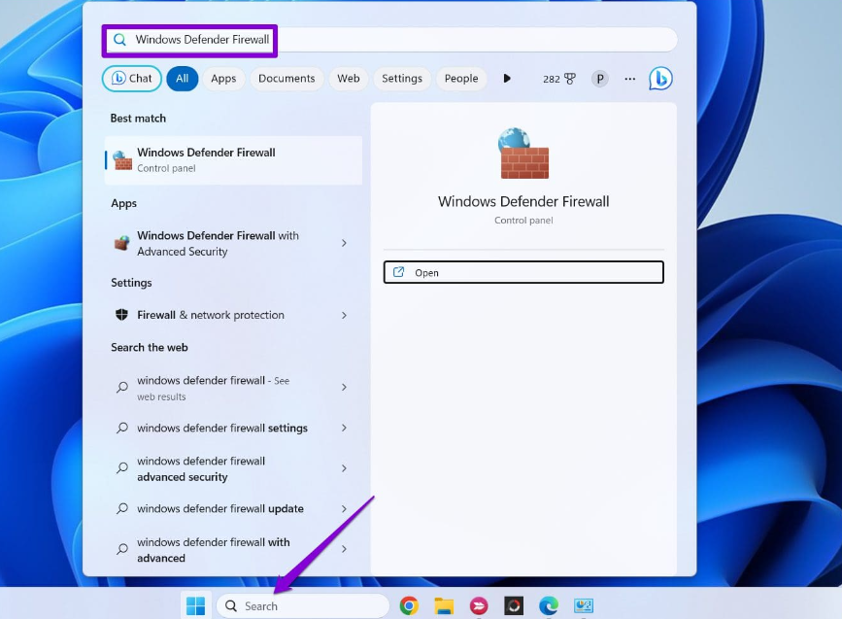The width and height of the screenshot is (842, 619).
Task: Click the large Windows Defender Firewall preview icon
Action: click(523, 154)
